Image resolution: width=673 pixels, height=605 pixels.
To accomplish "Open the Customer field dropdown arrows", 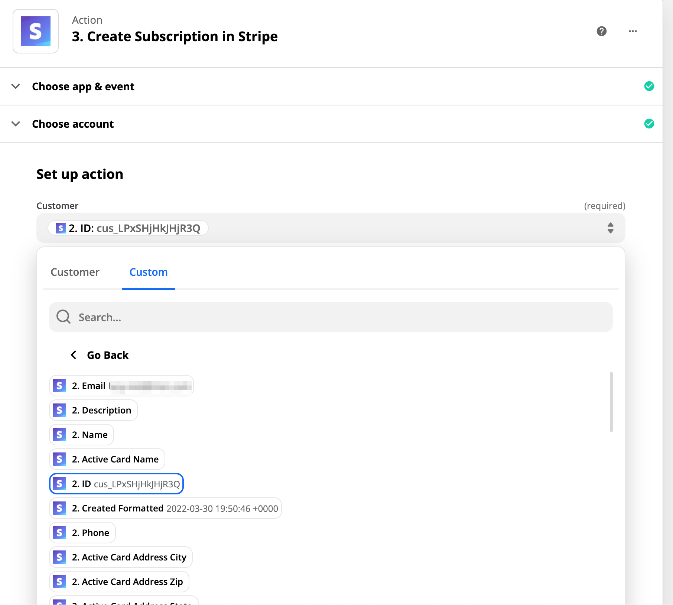I will point(611,228).
